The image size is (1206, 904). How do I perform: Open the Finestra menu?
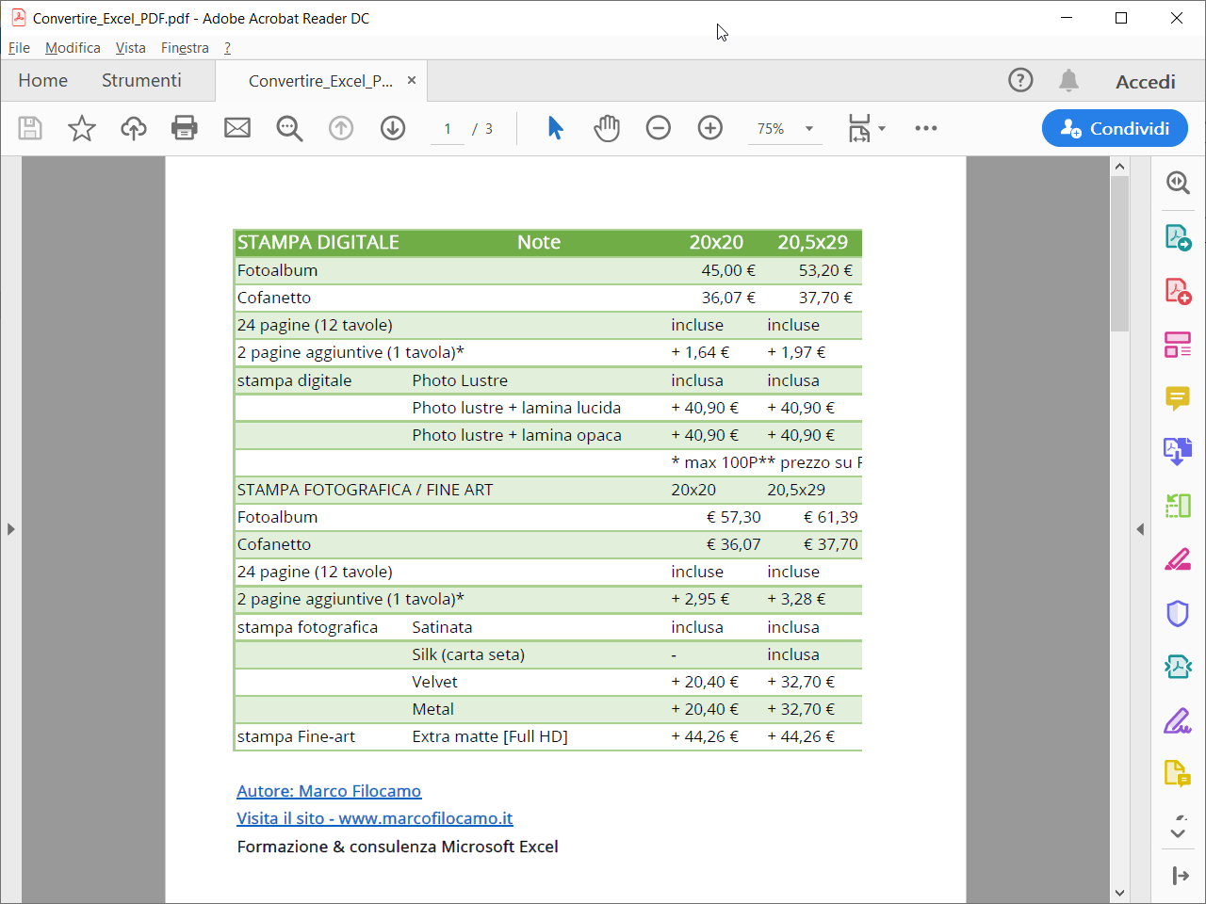[x=185, y=48]
